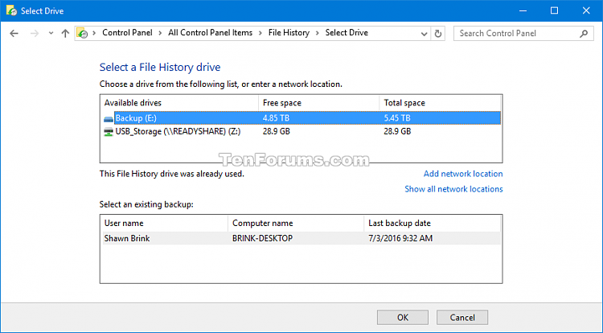Viewport: 603px width, 333px height.
Task: Open the Add network location link
Action: (463, 174)
